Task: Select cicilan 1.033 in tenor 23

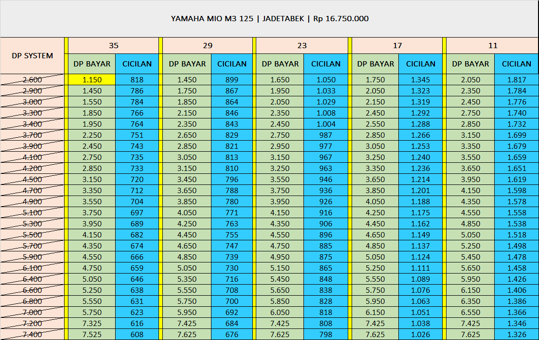Action: (326, 91)
